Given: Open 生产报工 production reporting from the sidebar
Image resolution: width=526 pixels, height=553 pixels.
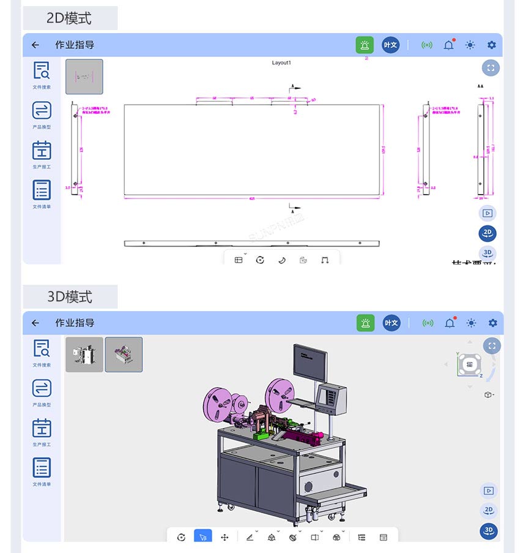Looking at the screenshot, I should 41,151.
